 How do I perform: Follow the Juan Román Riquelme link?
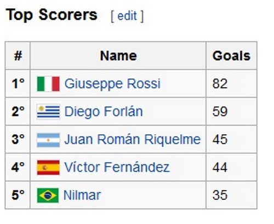(x=133, y=140)
